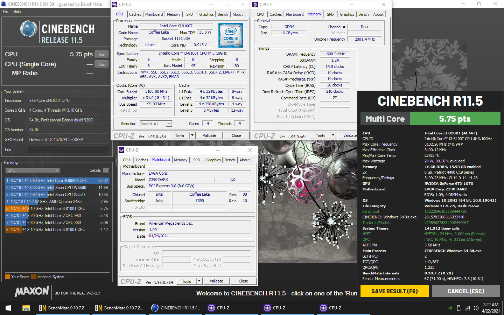Click the DRAM Frequency value 1600.9 MHz
This screenshot has width=504, height=315.
(x=335, y=54)
